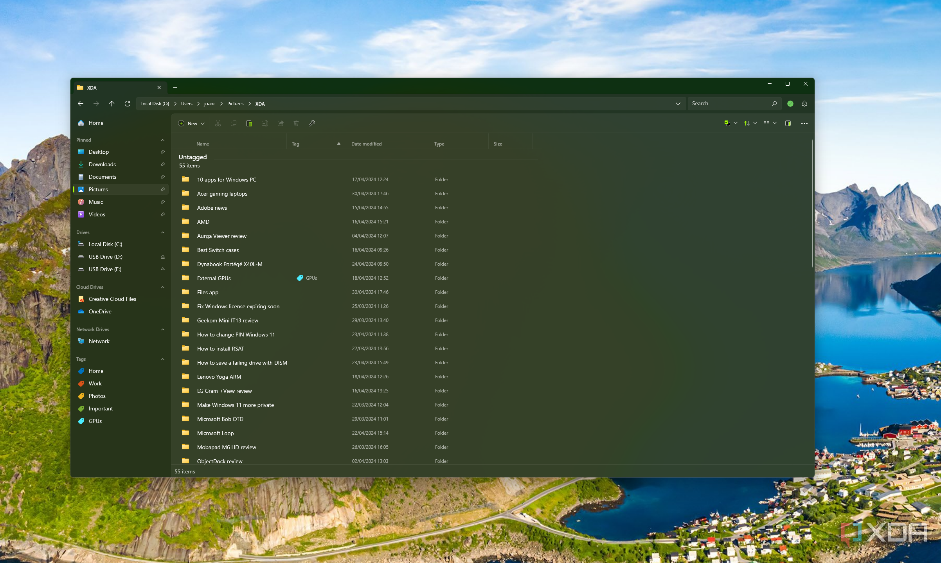Open the sort options dropdown
This screenshot has width=941, height=563.
[x=750, y=123]
